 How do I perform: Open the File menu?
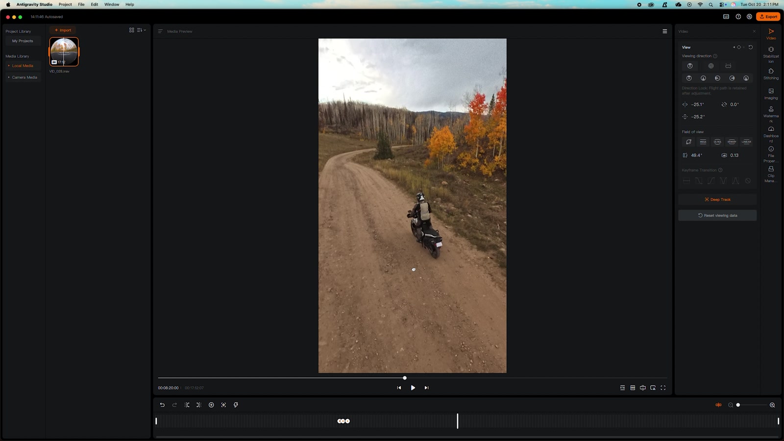81,4
